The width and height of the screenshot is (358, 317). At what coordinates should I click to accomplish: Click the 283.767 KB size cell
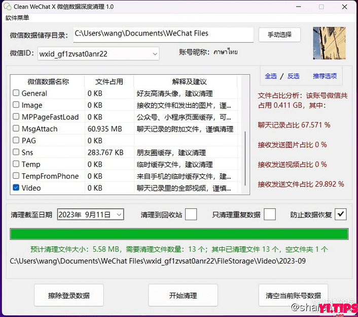click(x=105, y=152)
